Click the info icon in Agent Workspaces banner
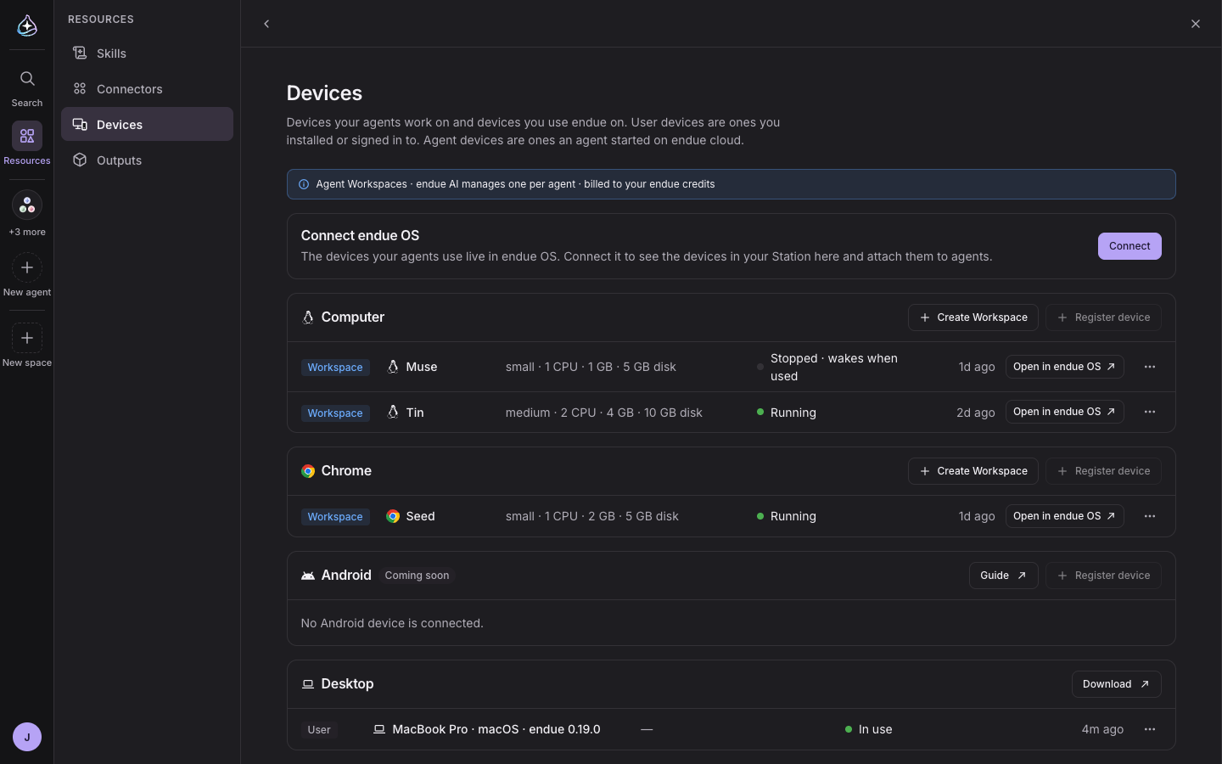The image size is (1222, 764). point(304,184)
